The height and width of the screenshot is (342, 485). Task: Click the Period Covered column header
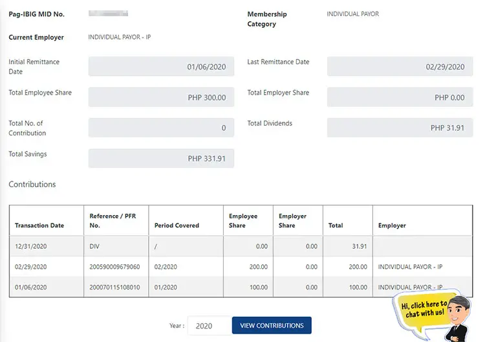point(177,225)
